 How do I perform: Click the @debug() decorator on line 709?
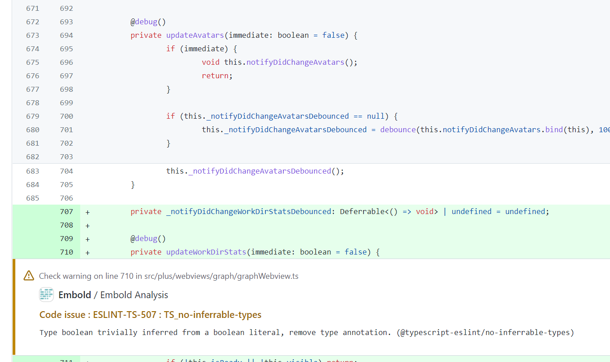148,238
